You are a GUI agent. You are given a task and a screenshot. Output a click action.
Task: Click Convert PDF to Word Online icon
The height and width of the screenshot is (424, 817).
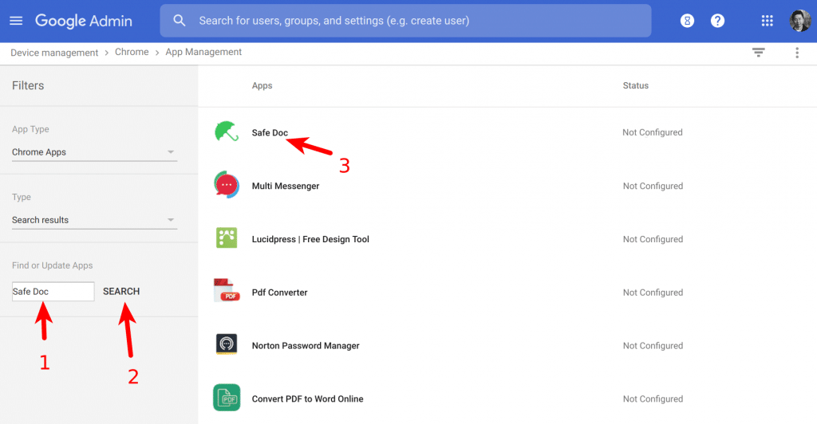tap(227, 398)
